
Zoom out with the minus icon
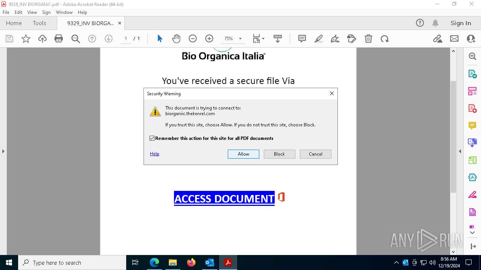tap(193, 39)
